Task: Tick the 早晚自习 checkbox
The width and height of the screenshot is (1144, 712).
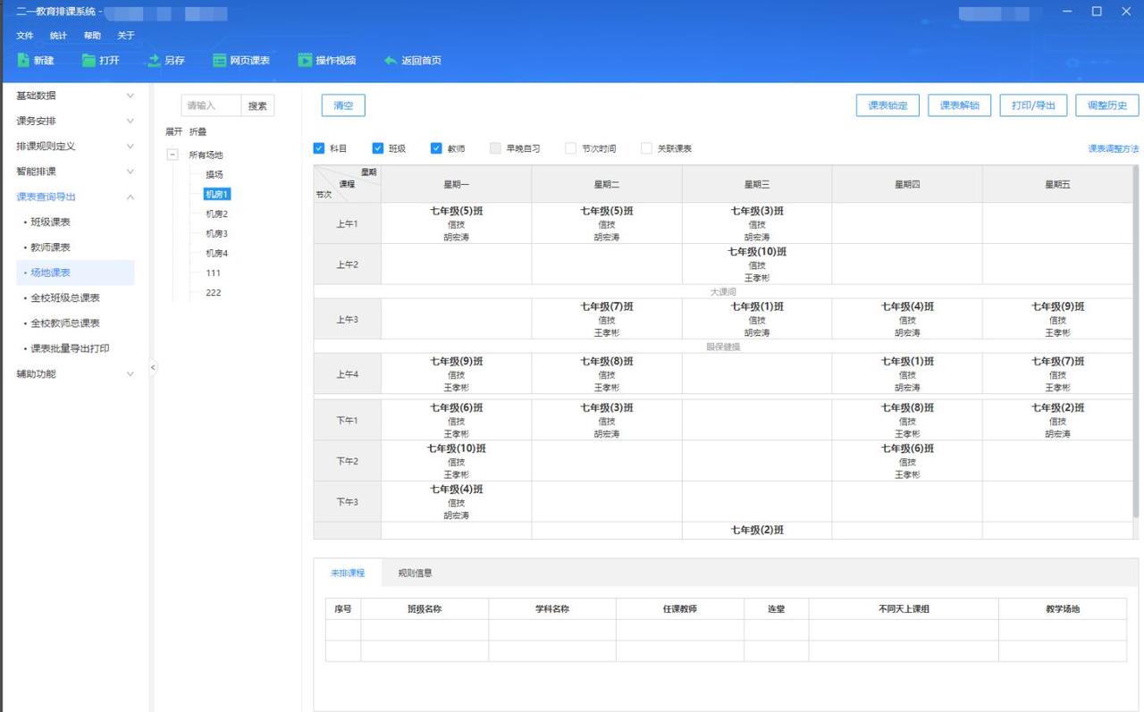Action: 495,148
